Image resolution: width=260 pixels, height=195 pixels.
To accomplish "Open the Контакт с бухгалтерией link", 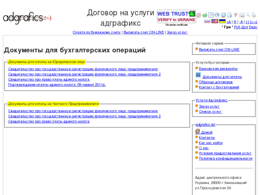I will coord(219,87).
